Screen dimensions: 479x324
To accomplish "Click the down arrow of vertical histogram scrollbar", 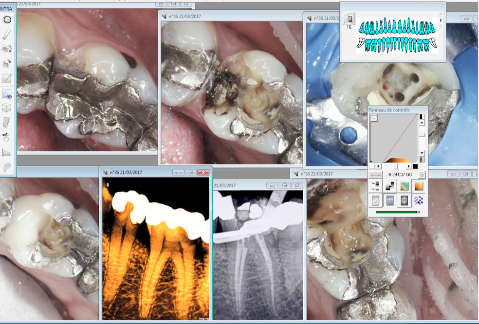I will 422,153.
